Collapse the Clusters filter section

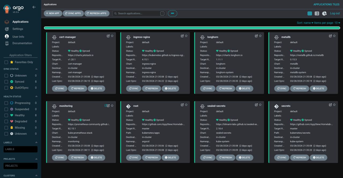[x=36, y=176]
